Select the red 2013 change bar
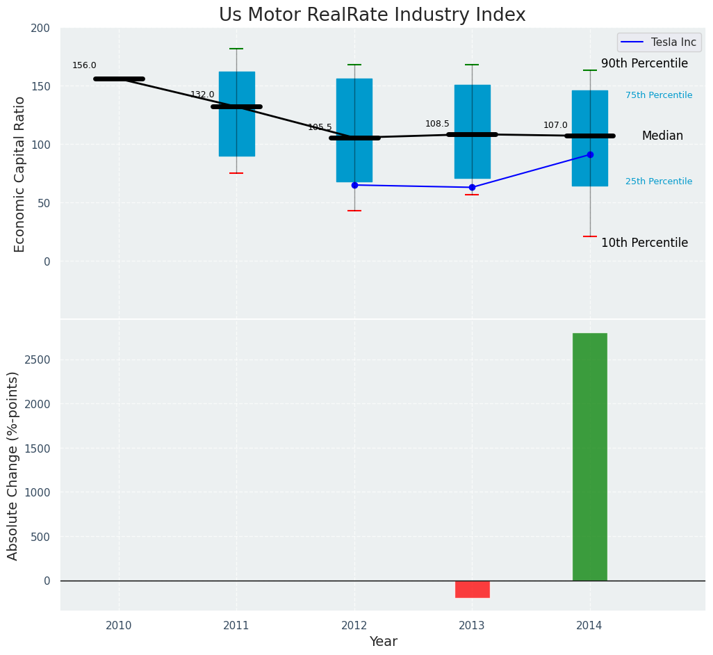The height and width of the screenshot is (655, 713). 472,589
